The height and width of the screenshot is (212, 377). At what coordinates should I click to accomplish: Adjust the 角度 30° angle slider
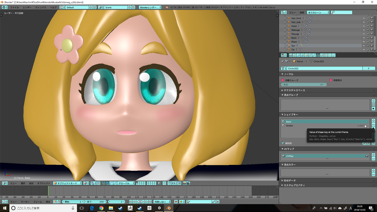click(x=304, y=85)
